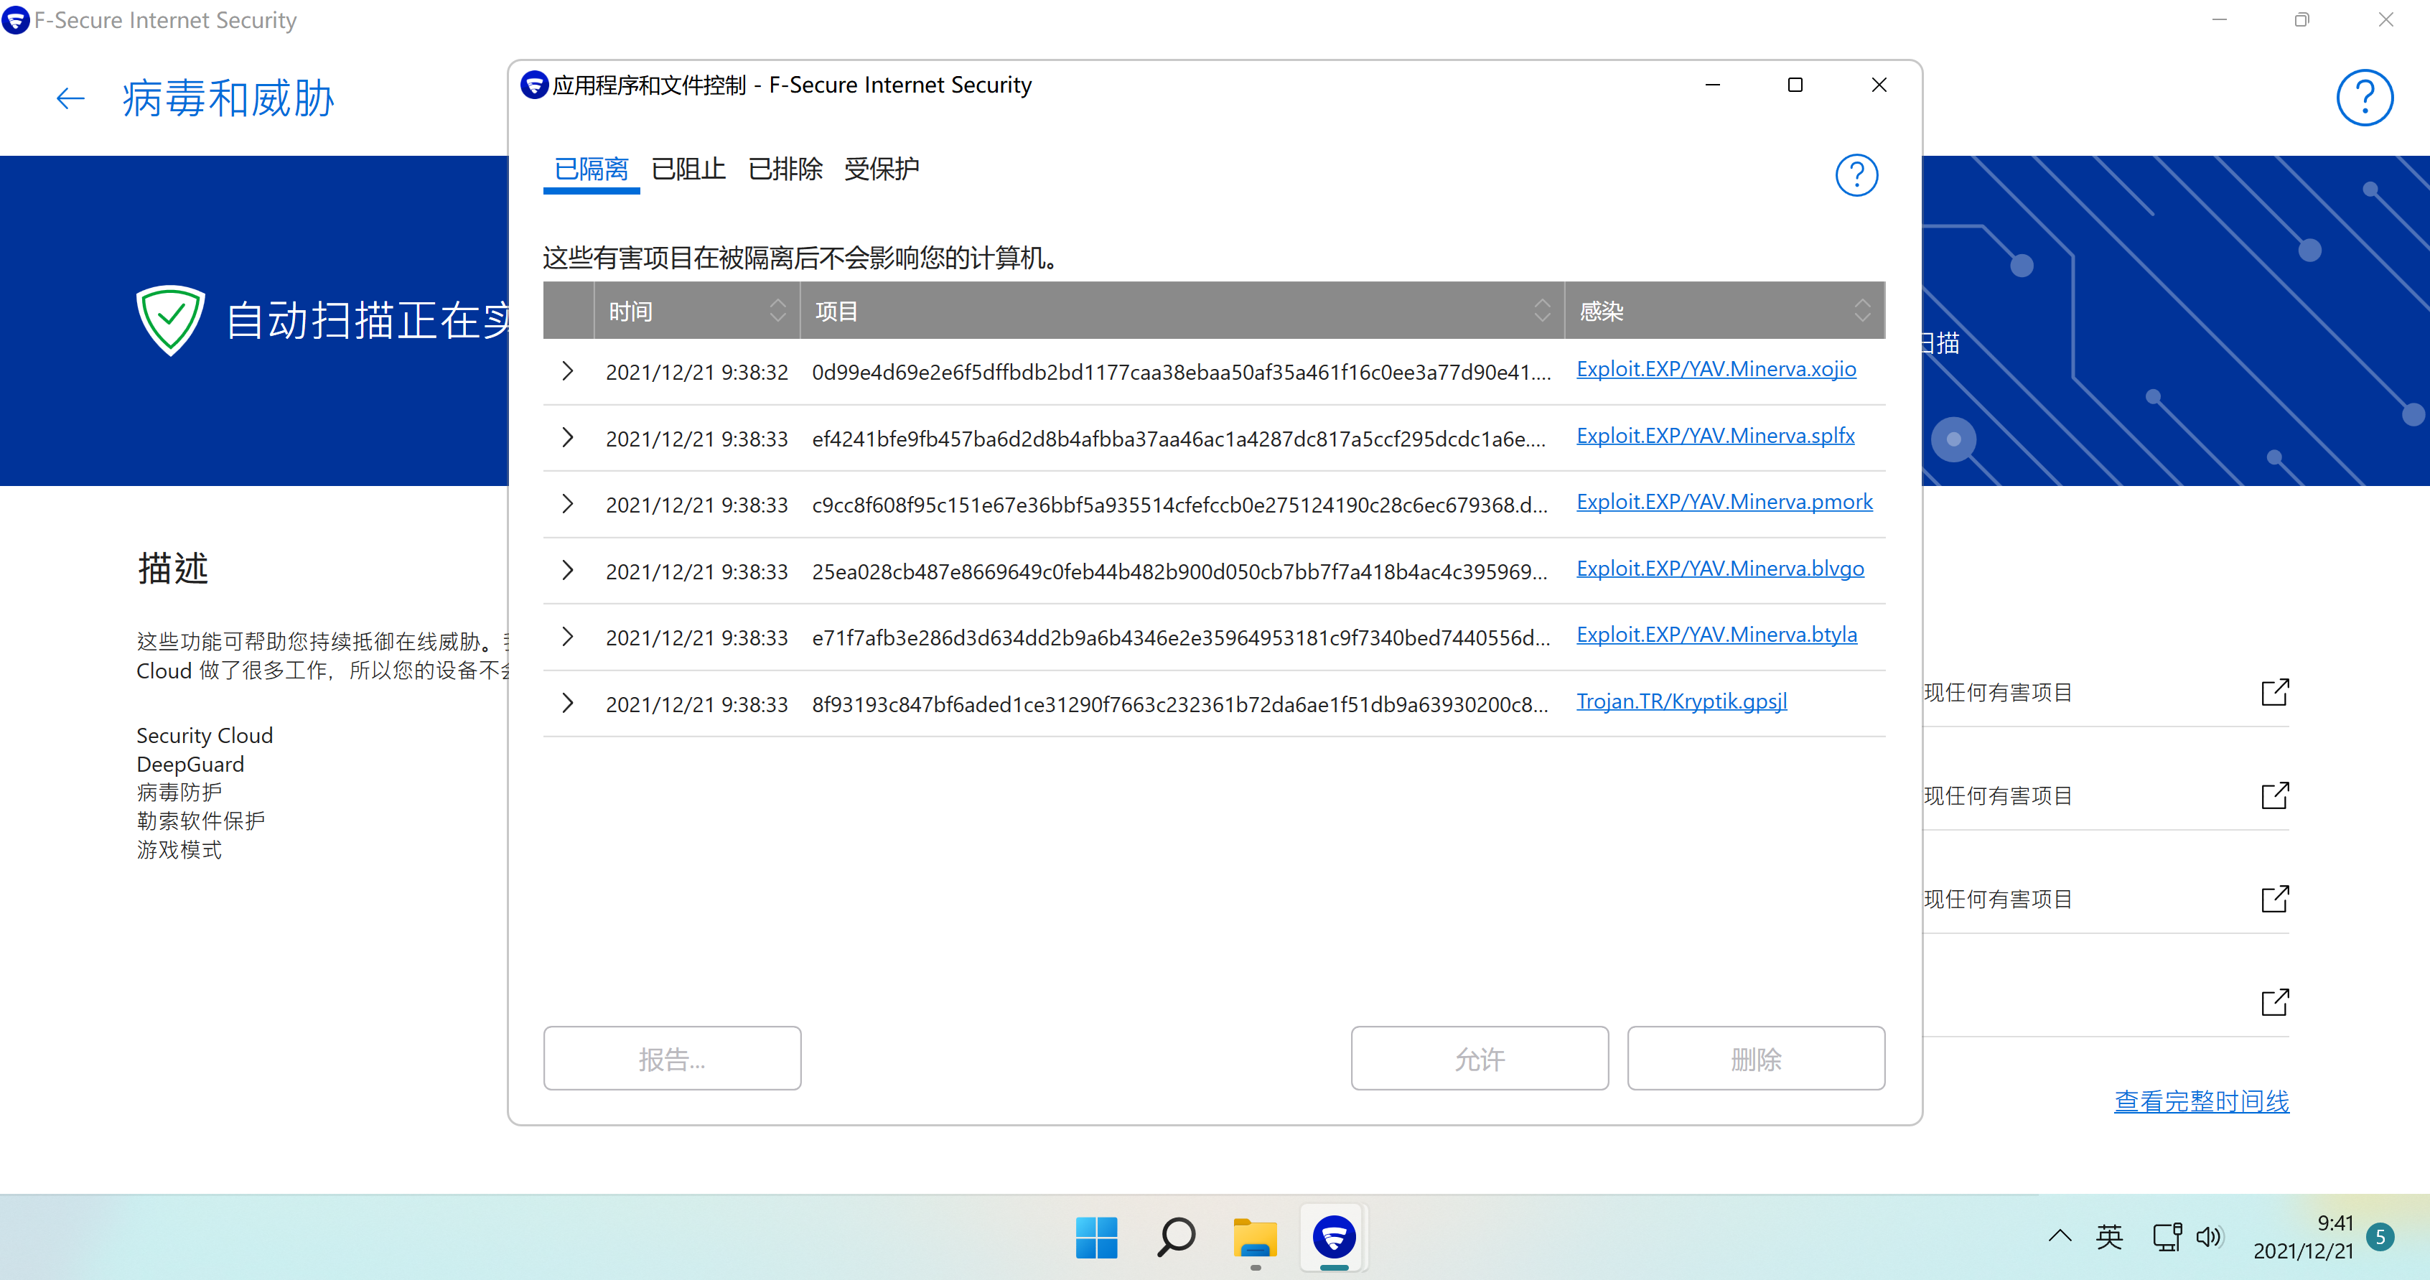Switch input language 英 indicator
Image resolution: width=2430 pixels, height=1280 pixels.
click(2109, 1237)
